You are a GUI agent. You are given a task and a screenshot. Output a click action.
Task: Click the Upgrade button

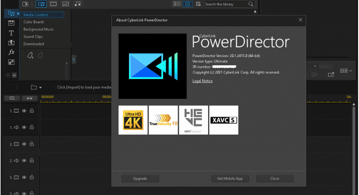140,178
